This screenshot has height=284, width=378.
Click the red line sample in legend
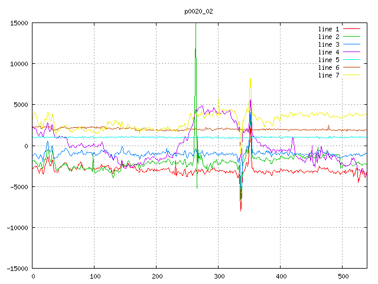tap(352, 29)
